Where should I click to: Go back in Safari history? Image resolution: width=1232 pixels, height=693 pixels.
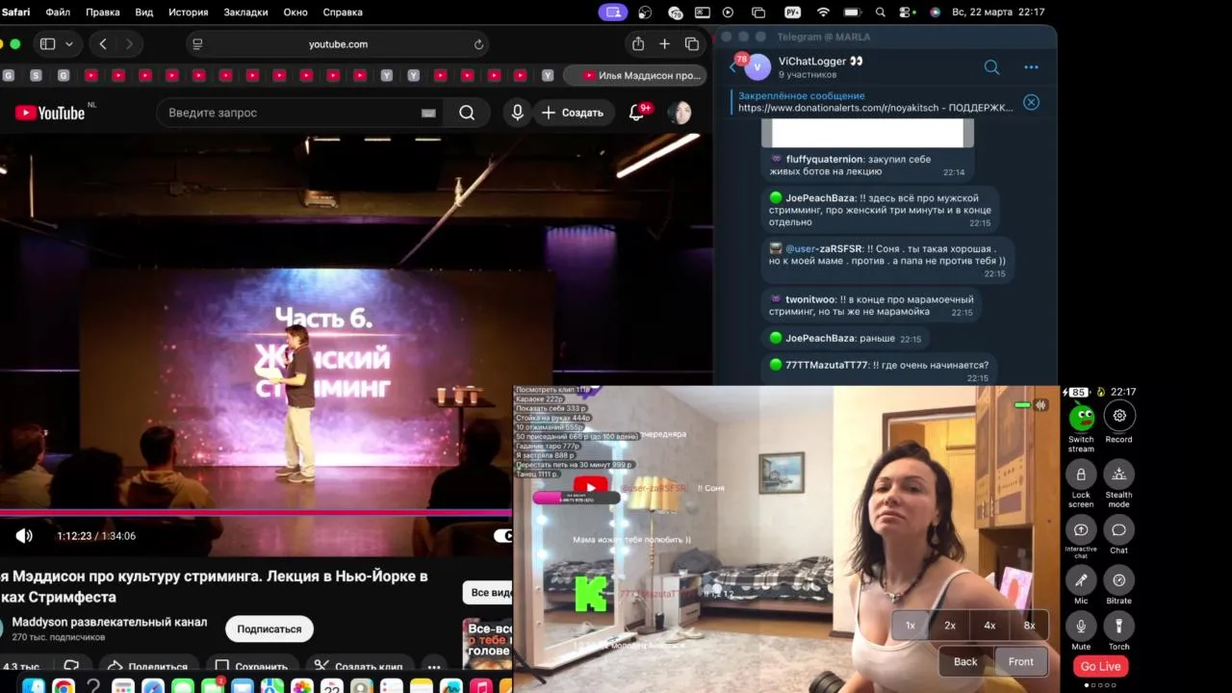click(x=103, y=44)
